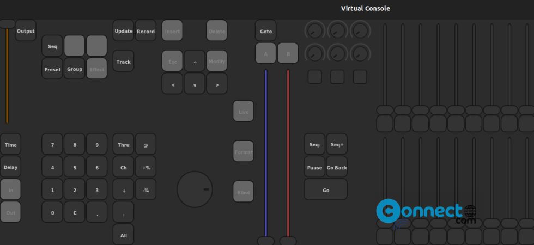Click the Track button
The width and height of the screenshot is (534, 245).
[x=123, y=61]
